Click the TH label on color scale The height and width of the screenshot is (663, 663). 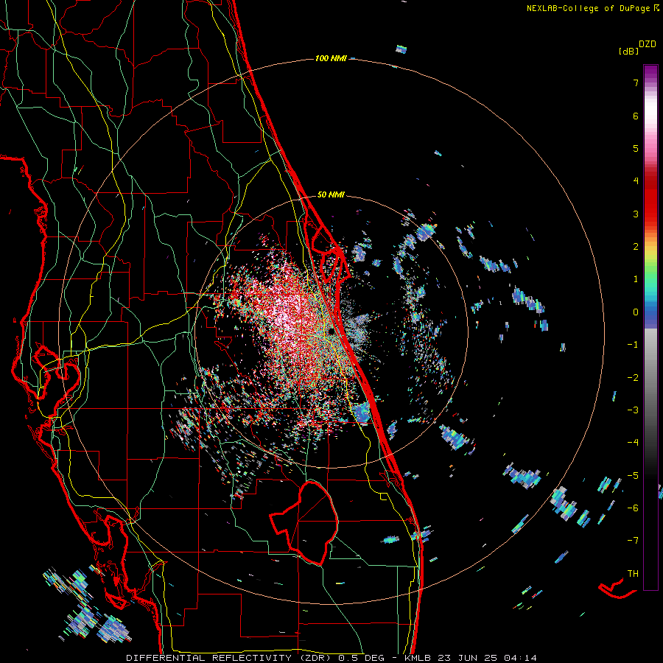click(x=633, y=573)
